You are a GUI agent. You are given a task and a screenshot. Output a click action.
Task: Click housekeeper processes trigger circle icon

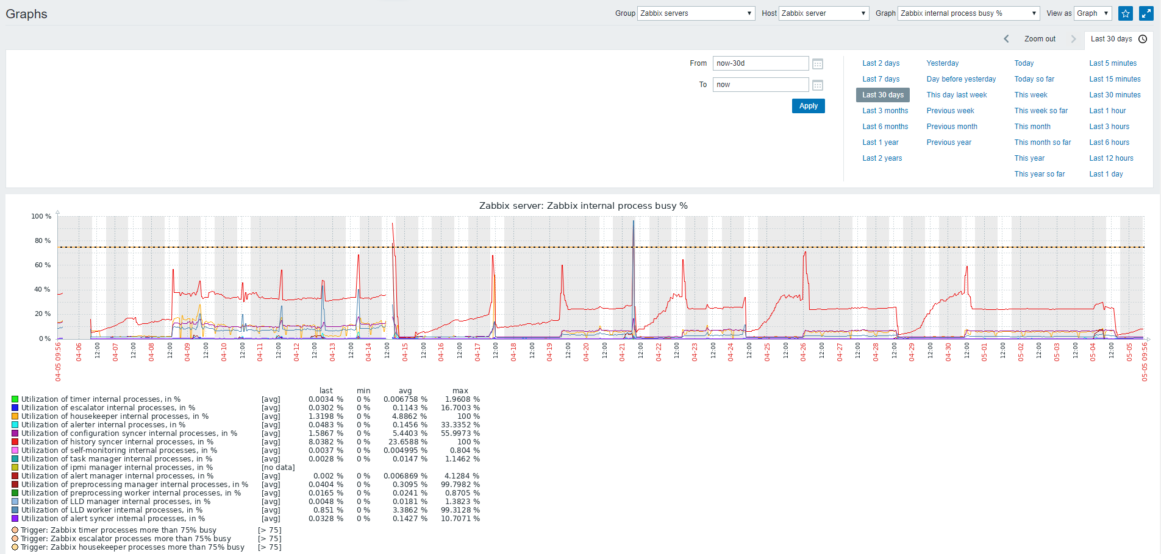click(x=15, y=547)
